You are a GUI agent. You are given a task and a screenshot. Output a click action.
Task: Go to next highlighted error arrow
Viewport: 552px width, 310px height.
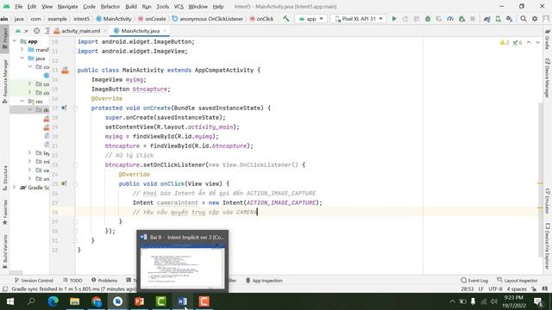pyautogui.click(x=537, y=42)
